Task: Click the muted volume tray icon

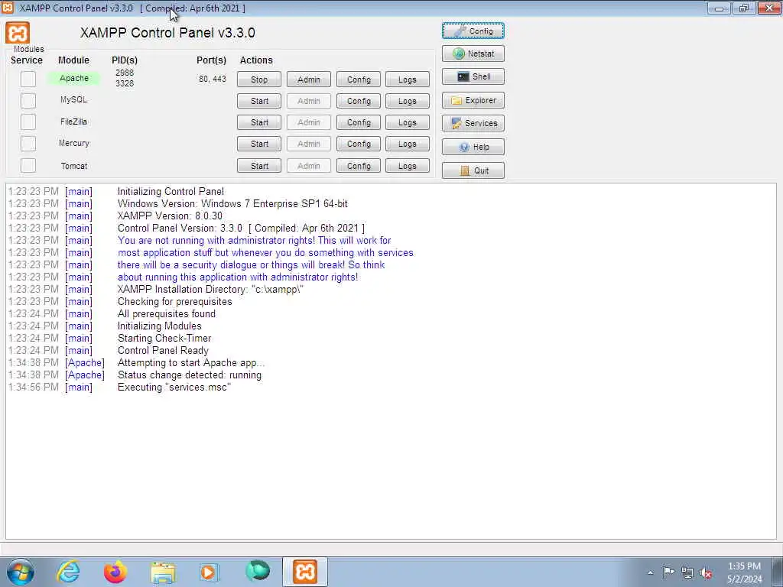Action: [706, 572]
